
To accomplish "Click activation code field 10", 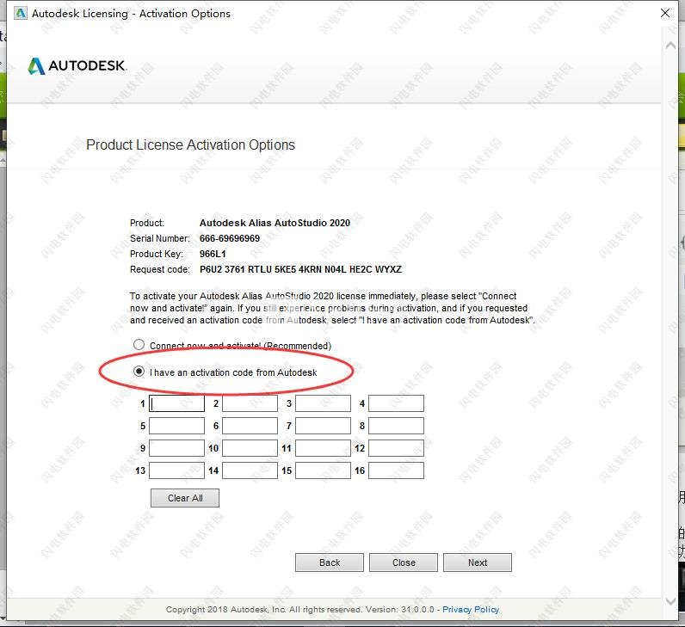I will (250, 448).
